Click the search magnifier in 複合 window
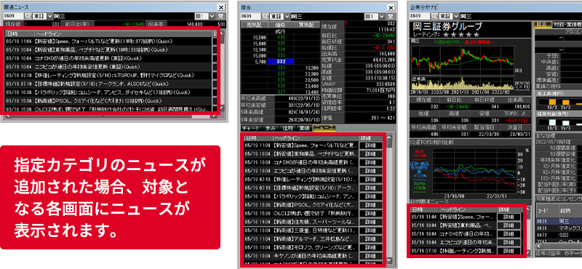The width and height of the screenshot is (582, 269). tap(265, 16)
